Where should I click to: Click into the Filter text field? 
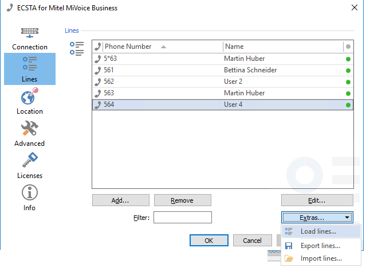(182, 218)
